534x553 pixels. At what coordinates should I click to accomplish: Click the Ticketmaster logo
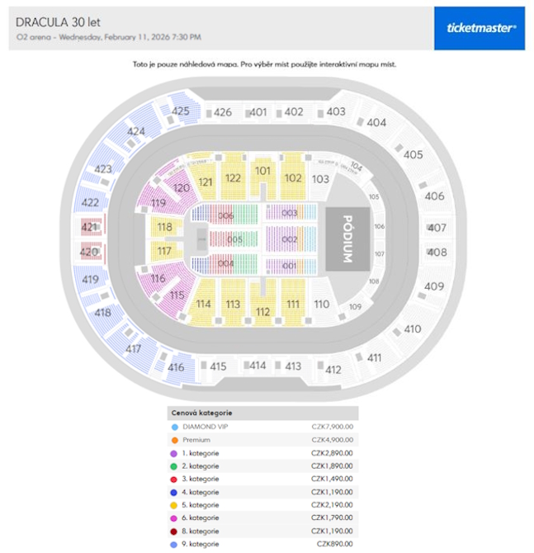(479, 28)
